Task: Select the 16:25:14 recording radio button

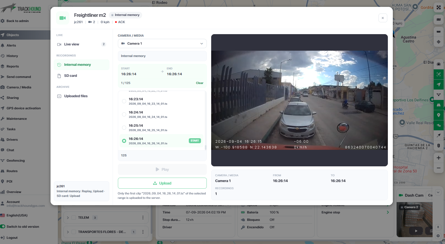Action: (124, 128)
